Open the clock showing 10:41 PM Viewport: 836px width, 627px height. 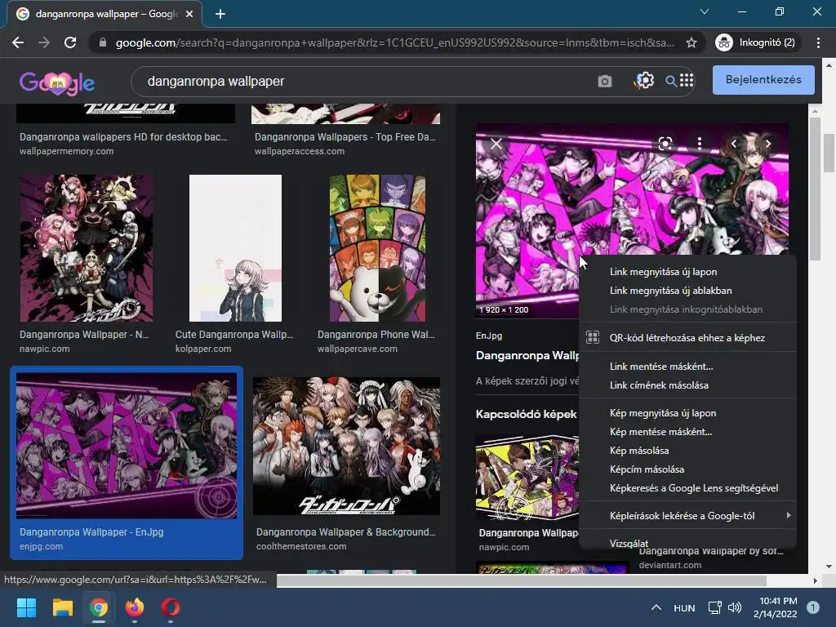(776, 607)
